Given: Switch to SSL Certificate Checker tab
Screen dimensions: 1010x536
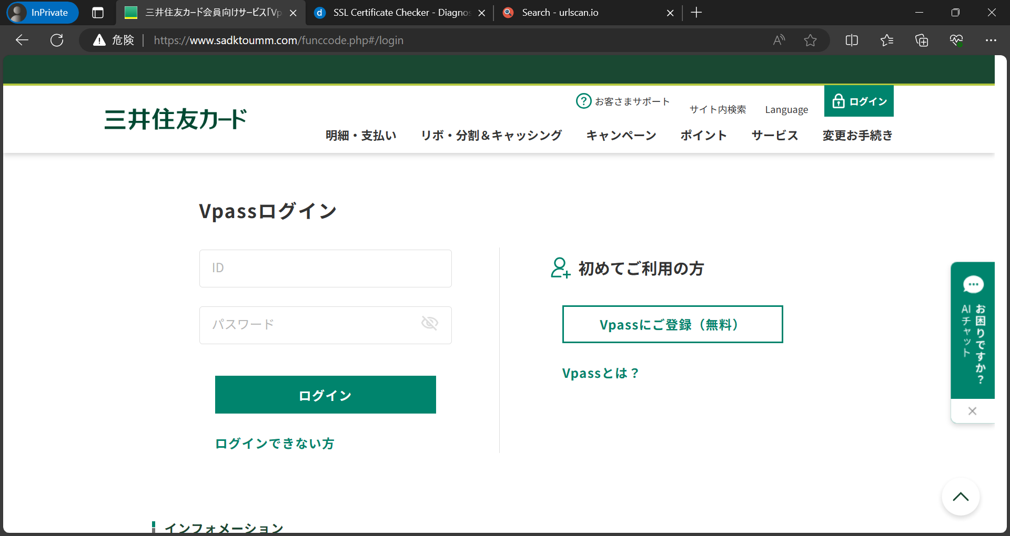Looking at the screenshot, I should pyautogui.click(x=399, y=13).
